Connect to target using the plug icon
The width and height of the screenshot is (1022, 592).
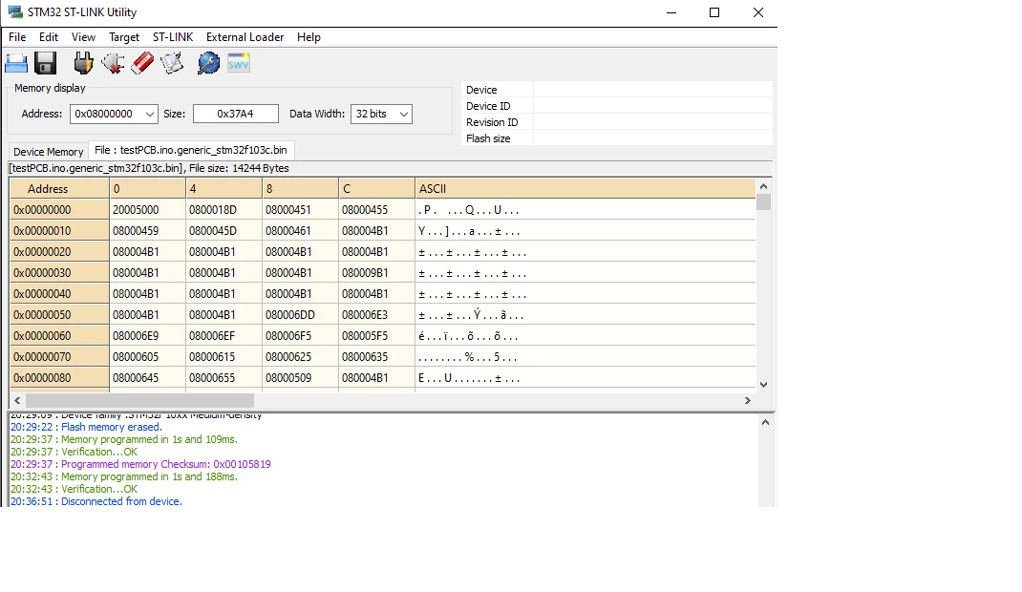click(83, 63)
